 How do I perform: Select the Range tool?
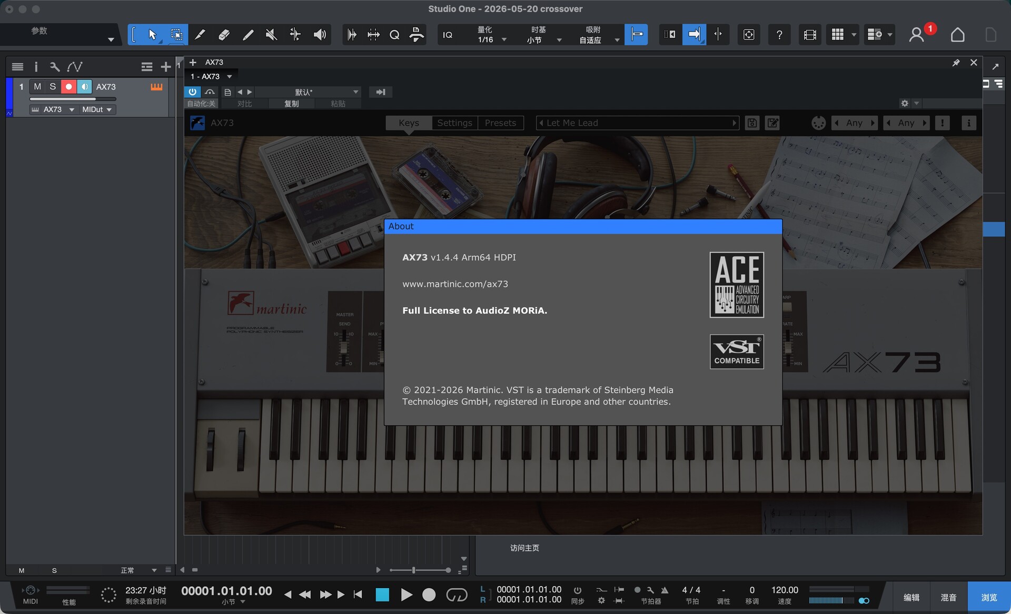tap(176, 35)
